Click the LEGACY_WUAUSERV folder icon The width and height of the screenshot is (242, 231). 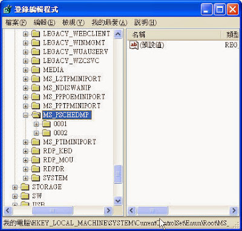pyautogui.click(x=36, y=52)
